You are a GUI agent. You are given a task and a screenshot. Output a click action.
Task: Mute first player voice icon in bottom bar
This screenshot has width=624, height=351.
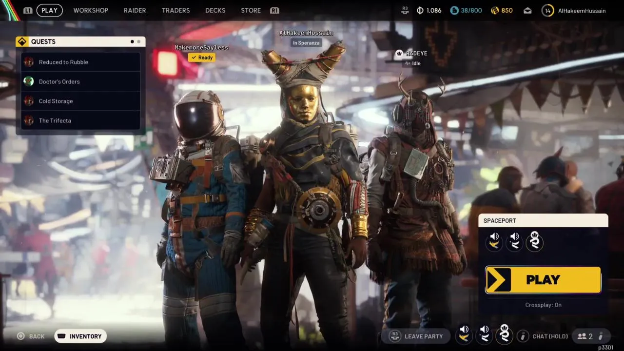(x=464, y=334)
